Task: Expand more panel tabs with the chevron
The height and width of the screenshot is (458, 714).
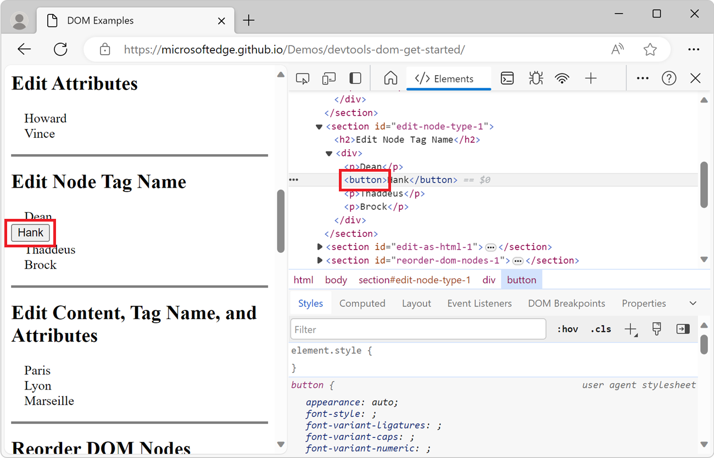Action: pyautogui.click(x=692, y=303)
